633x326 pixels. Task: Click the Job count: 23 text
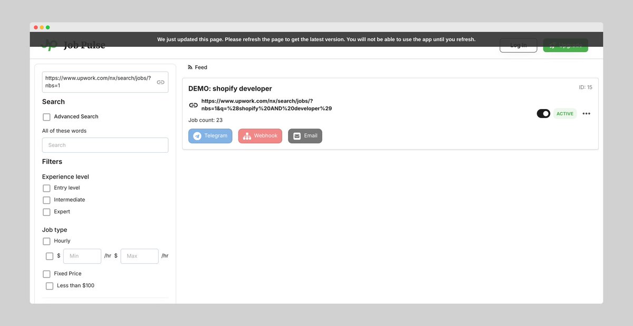point(205,120)
